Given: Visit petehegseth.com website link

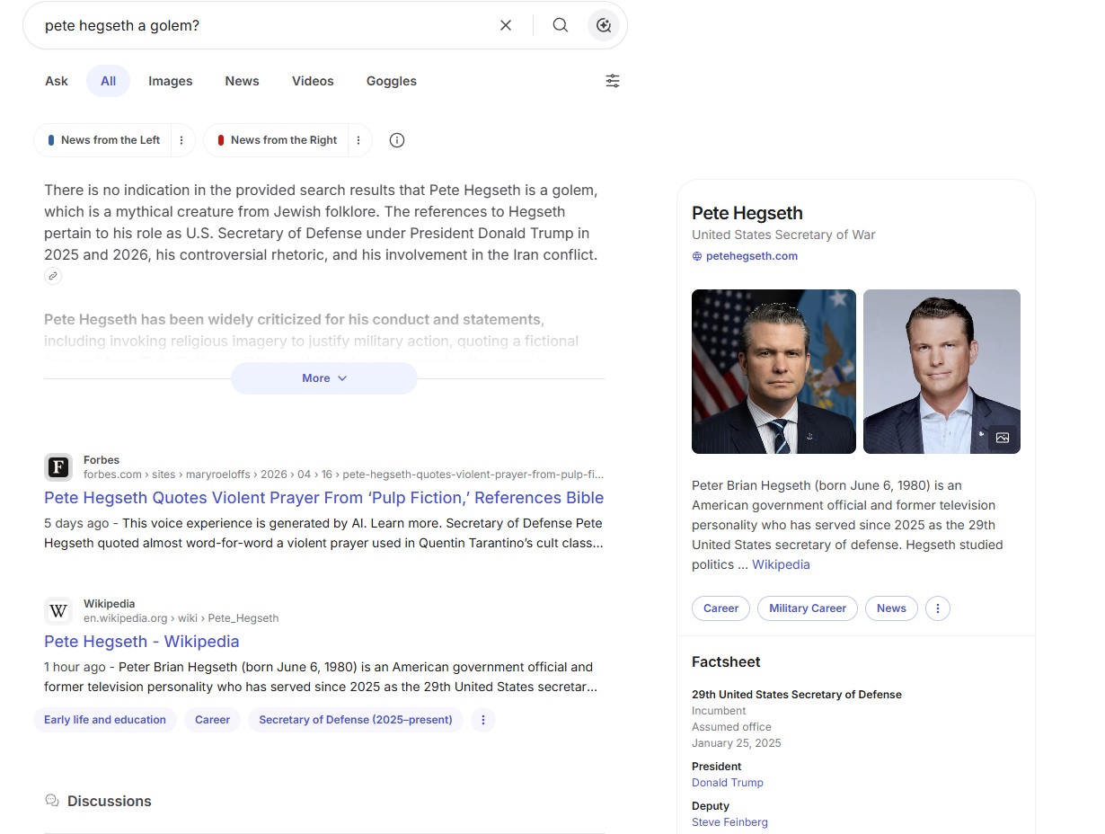Looking at the screenshot, I should tap(752, 256).
